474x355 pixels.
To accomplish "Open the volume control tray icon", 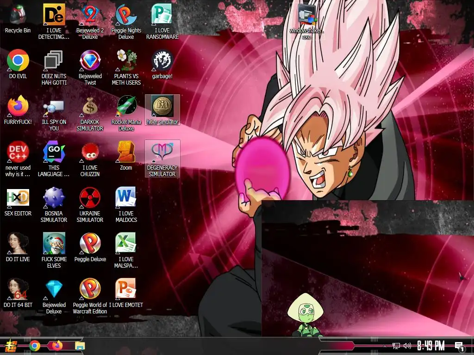I will click(407, 346).
